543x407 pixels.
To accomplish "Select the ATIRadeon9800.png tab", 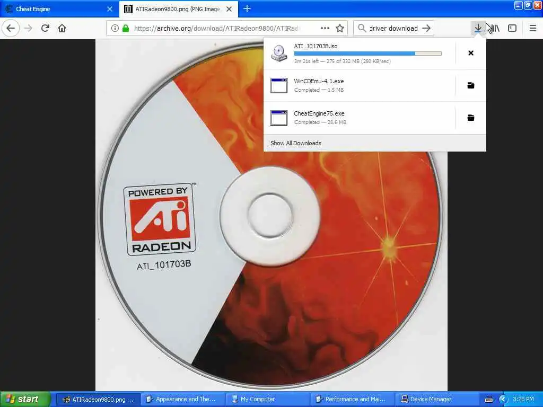I will 178,9.
